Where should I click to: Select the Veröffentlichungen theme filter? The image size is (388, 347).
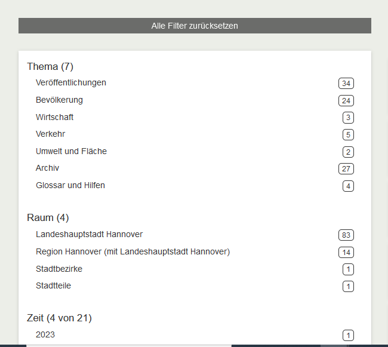coord(71,82)
